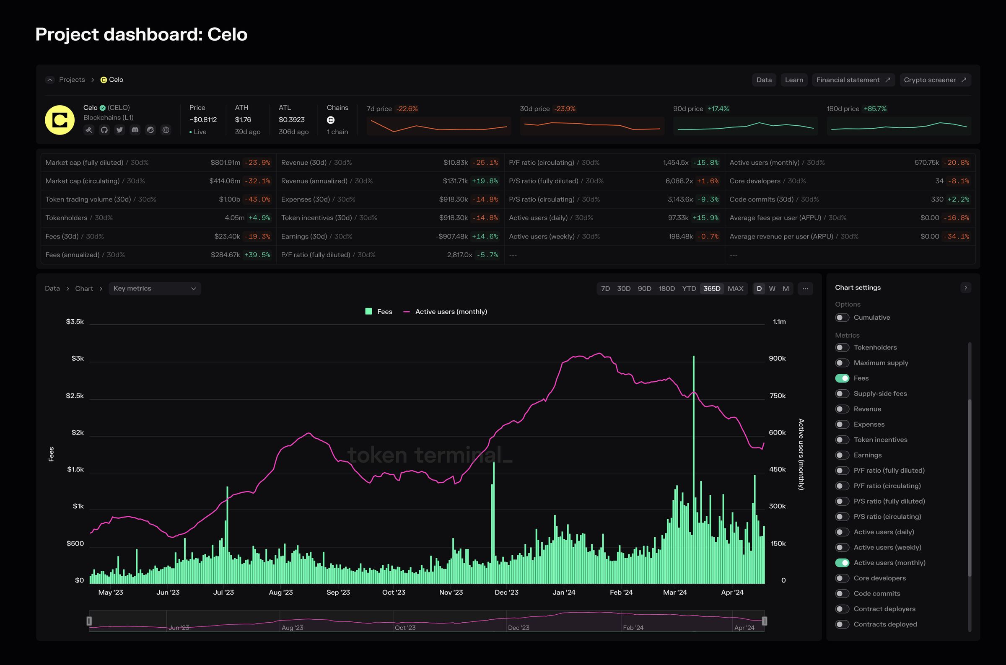The height and width of the screenshot is (665, 1006).
Task: Click the Celo chain icon under Chains
Action: click(x=331, y=120)
